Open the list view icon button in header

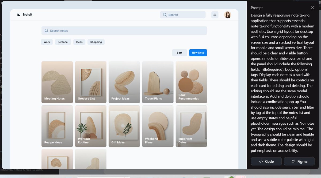tap(215, 15)
